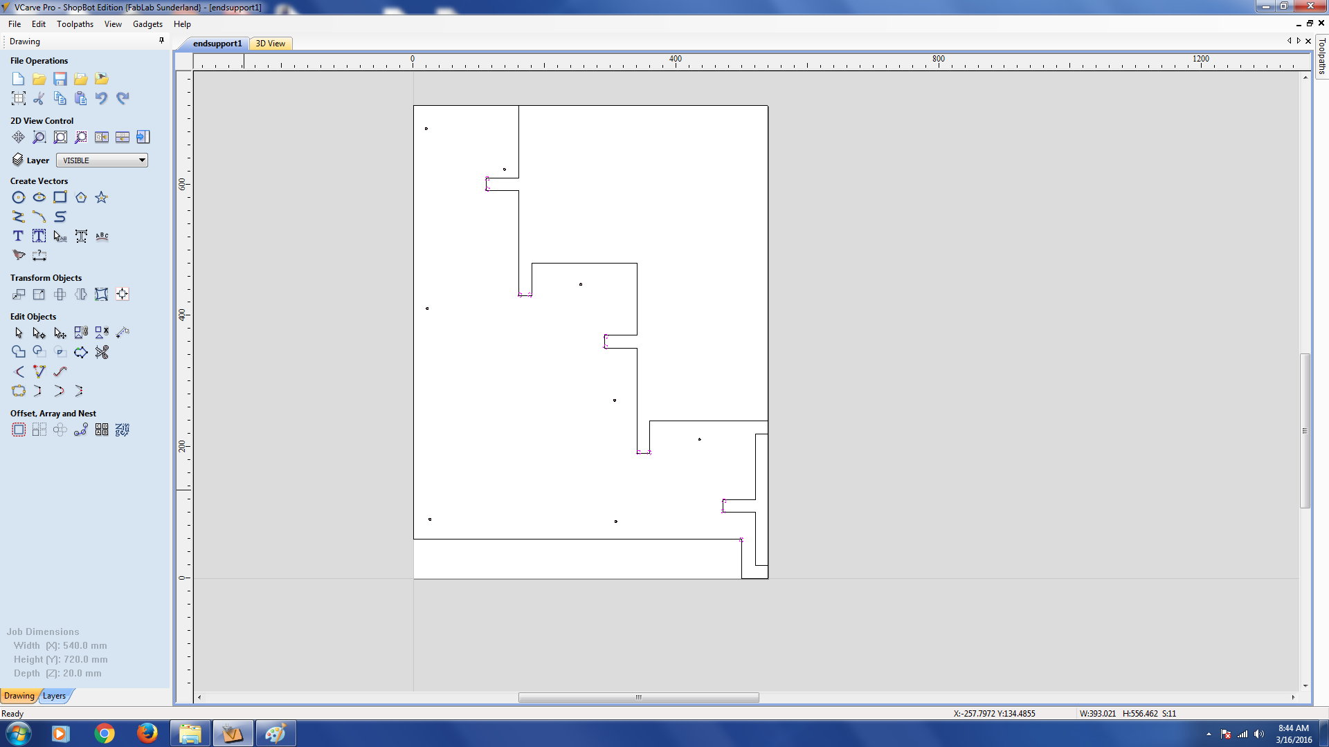Open the Help menu
1329x747 pixels.
182,24
